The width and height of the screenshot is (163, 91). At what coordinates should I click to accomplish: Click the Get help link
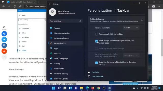(x=95, y=72)
